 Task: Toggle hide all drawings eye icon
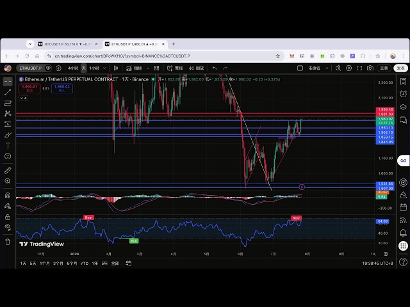[8, 227]
